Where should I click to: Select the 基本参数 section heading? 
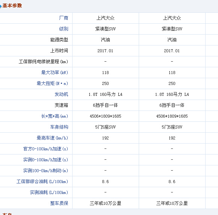point(12,6)
